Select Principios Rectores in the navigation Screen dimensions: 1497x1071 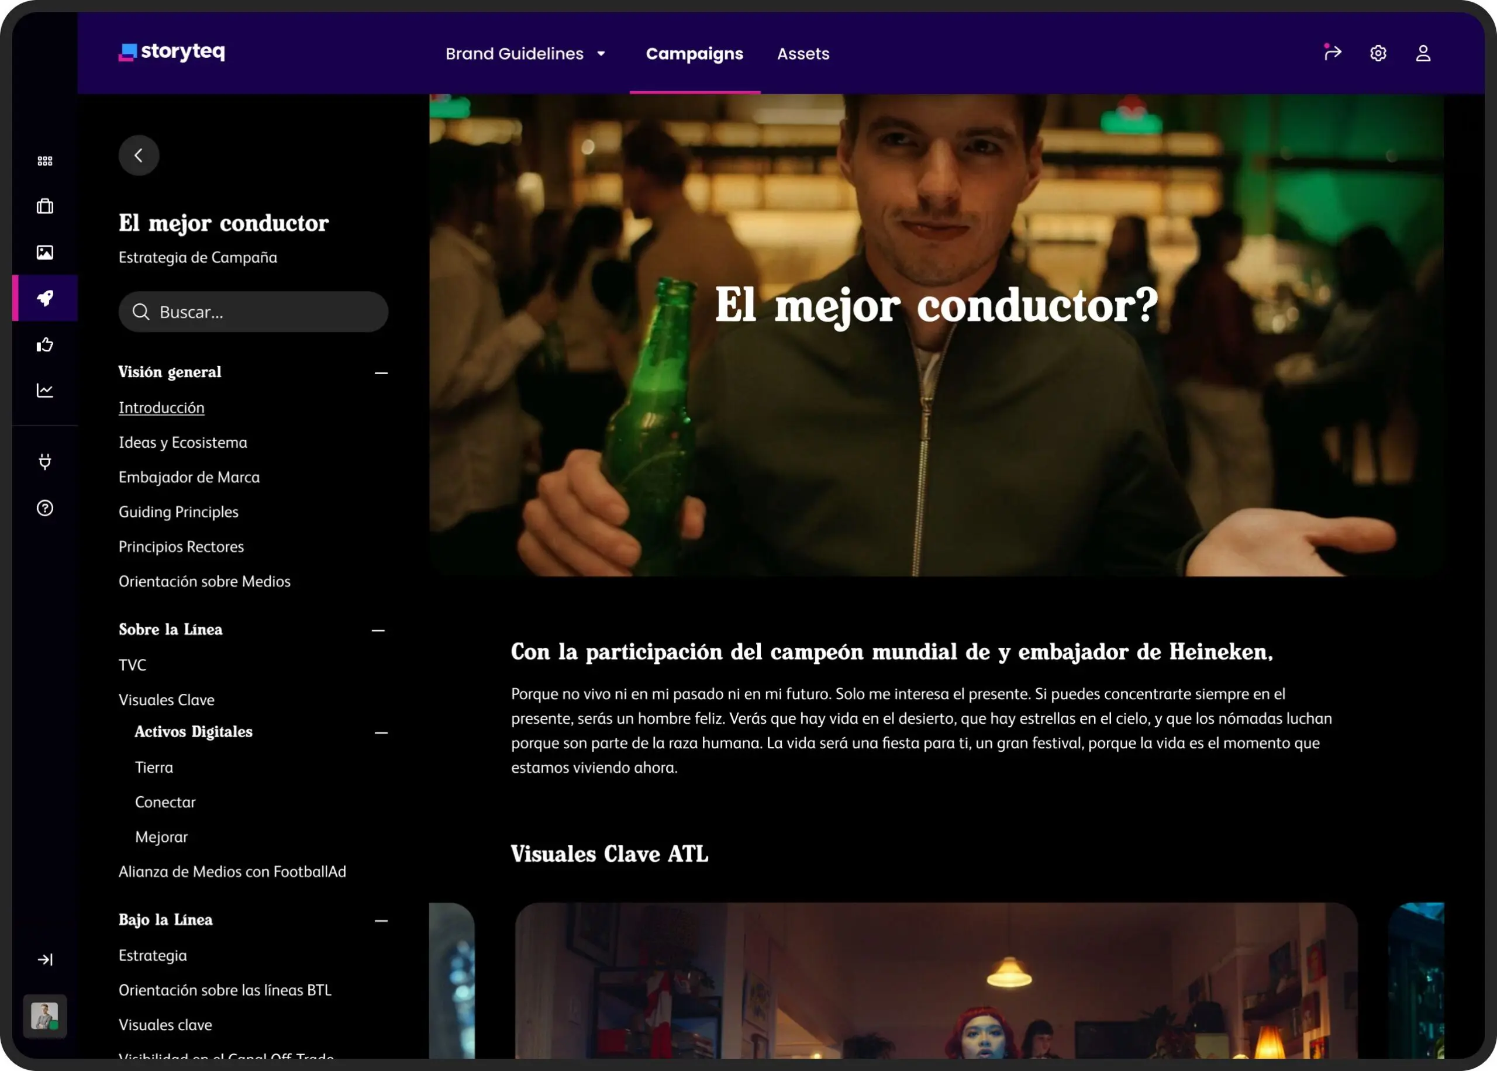coord(181,546)
